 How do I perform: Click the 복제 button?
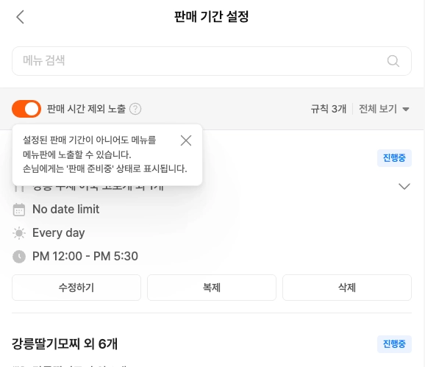coord(212,288)
